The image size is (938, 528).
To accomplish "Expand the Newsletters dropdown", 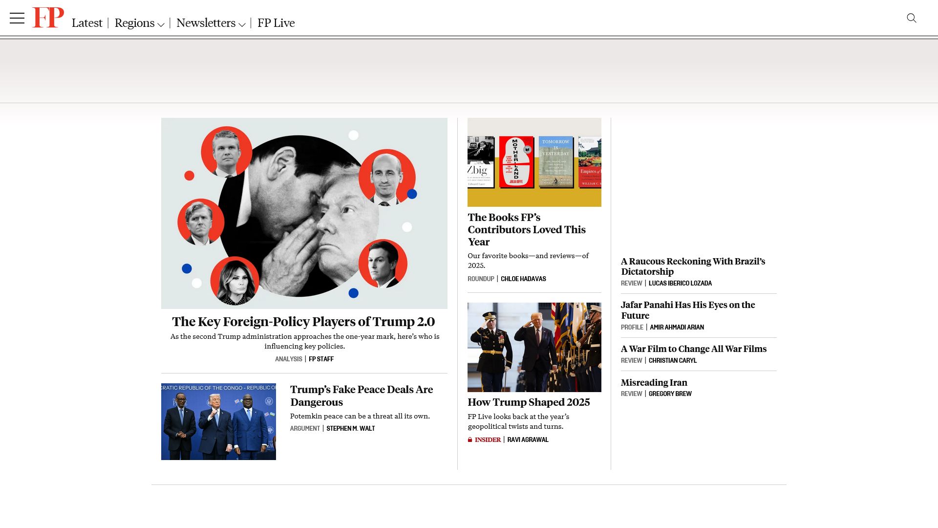I will [211, 23].
